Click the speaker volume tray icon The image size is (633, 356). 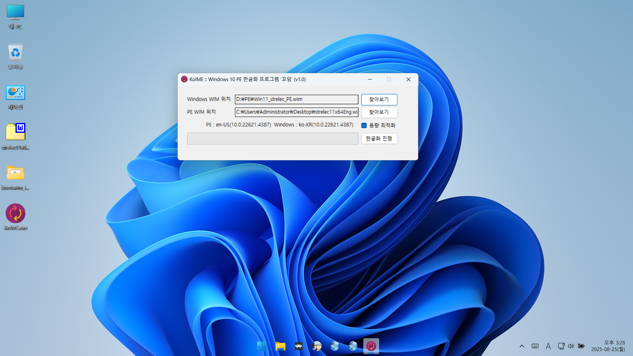click(x=571, y=346)
